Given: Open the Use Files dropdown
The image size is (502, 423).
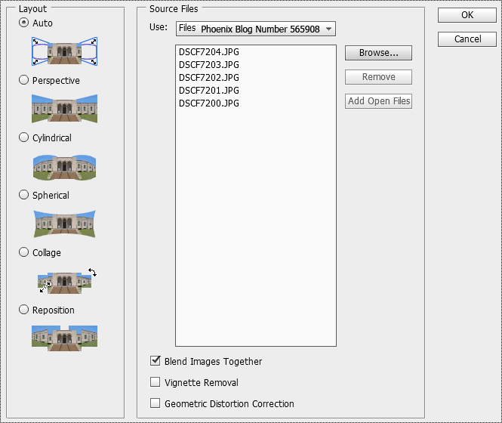Looking at the screenshot, I should 255,29.
